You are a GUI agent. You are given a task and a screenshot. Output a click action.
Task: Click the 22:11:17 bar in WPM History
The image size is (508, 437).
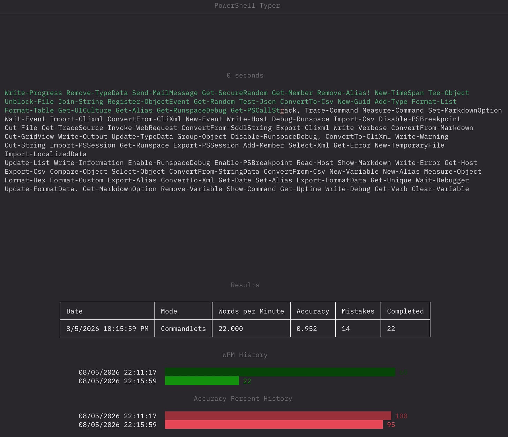coord(280,372)
